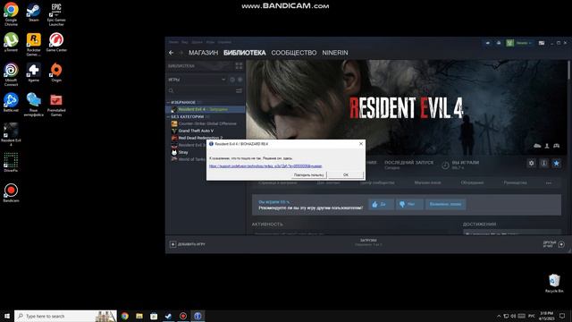Open Guides tab on game page
Screen dimensions: 572x322
coord(515,182)
